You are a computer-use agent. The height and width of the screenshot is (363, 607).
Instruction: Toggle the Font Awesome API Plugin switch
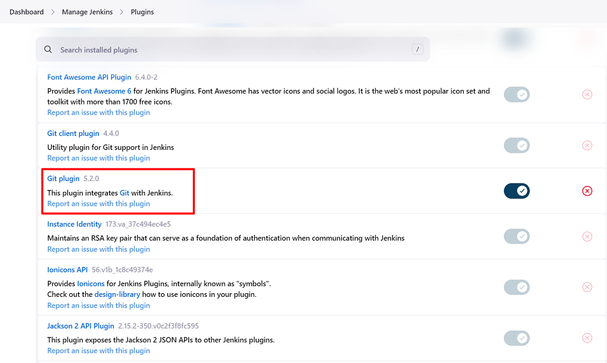point(517,95)
